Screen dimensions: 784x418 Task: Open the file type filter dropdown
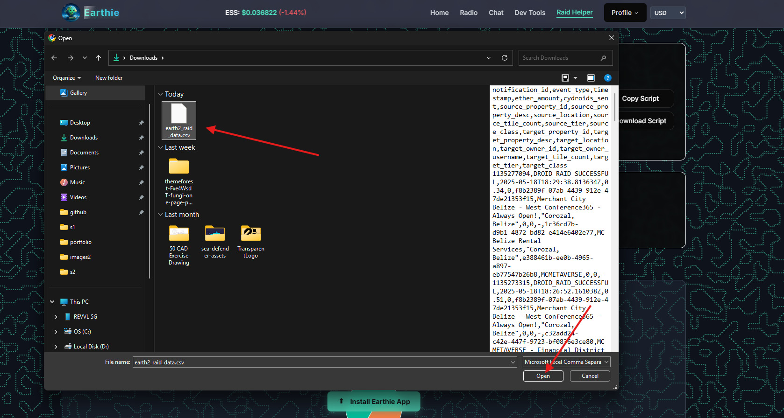(566, 362)
